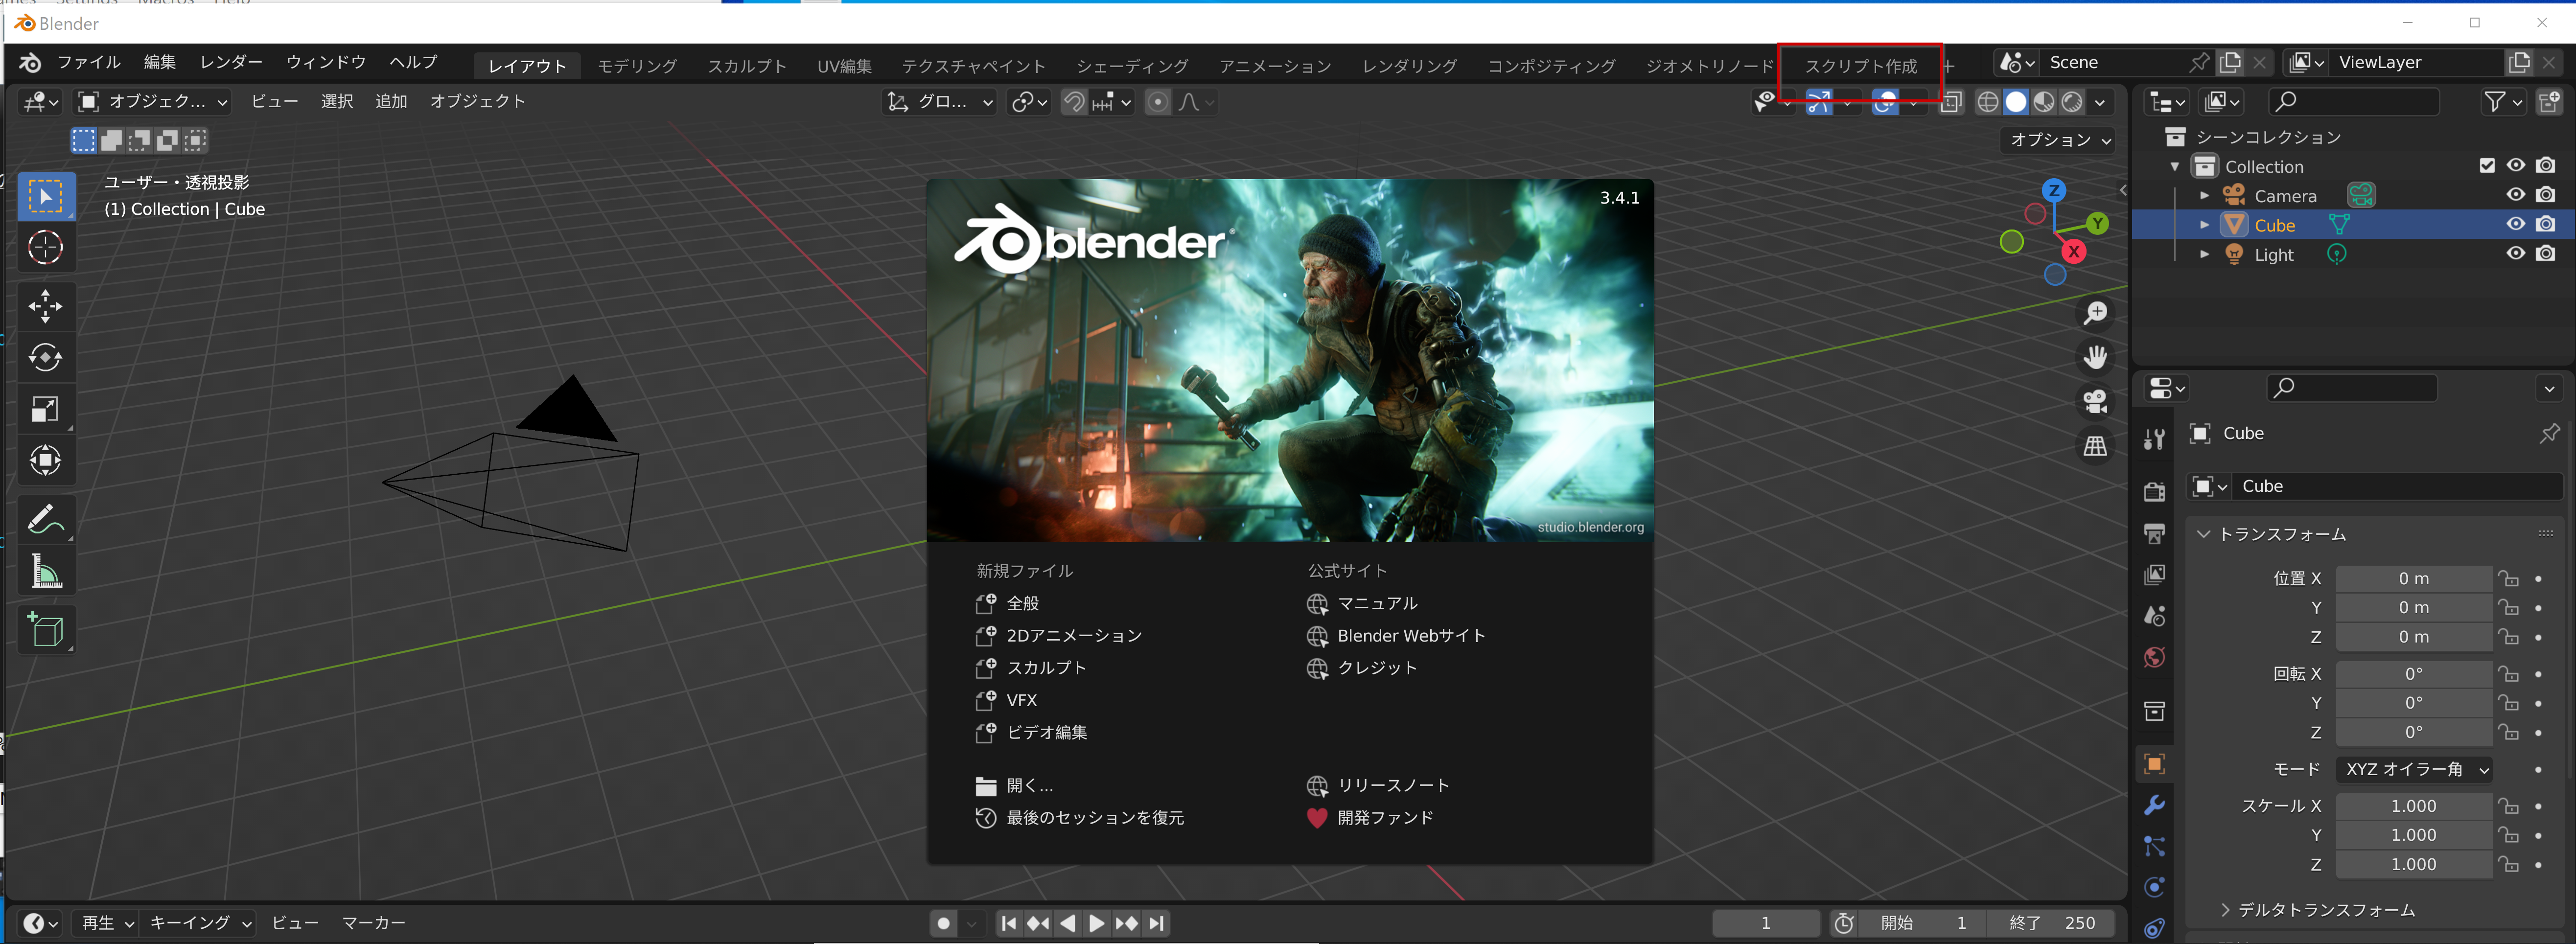
Task: Lock the location X value
Action: (x=2508, y=578)
